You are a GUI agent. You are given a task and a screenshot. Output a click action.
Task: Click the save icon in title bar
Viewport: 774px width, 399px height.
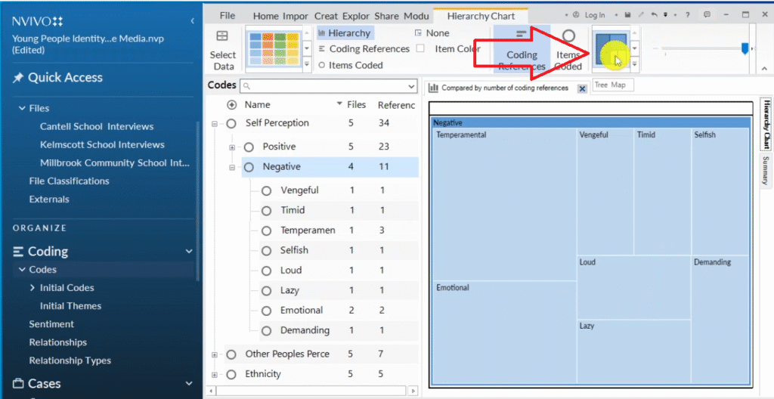click(628, 15)
